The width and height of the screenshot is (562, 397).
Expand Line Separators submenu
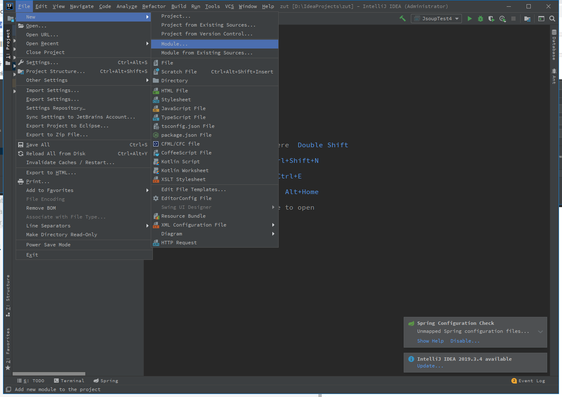pyautogui.click(x=84, y=226)
